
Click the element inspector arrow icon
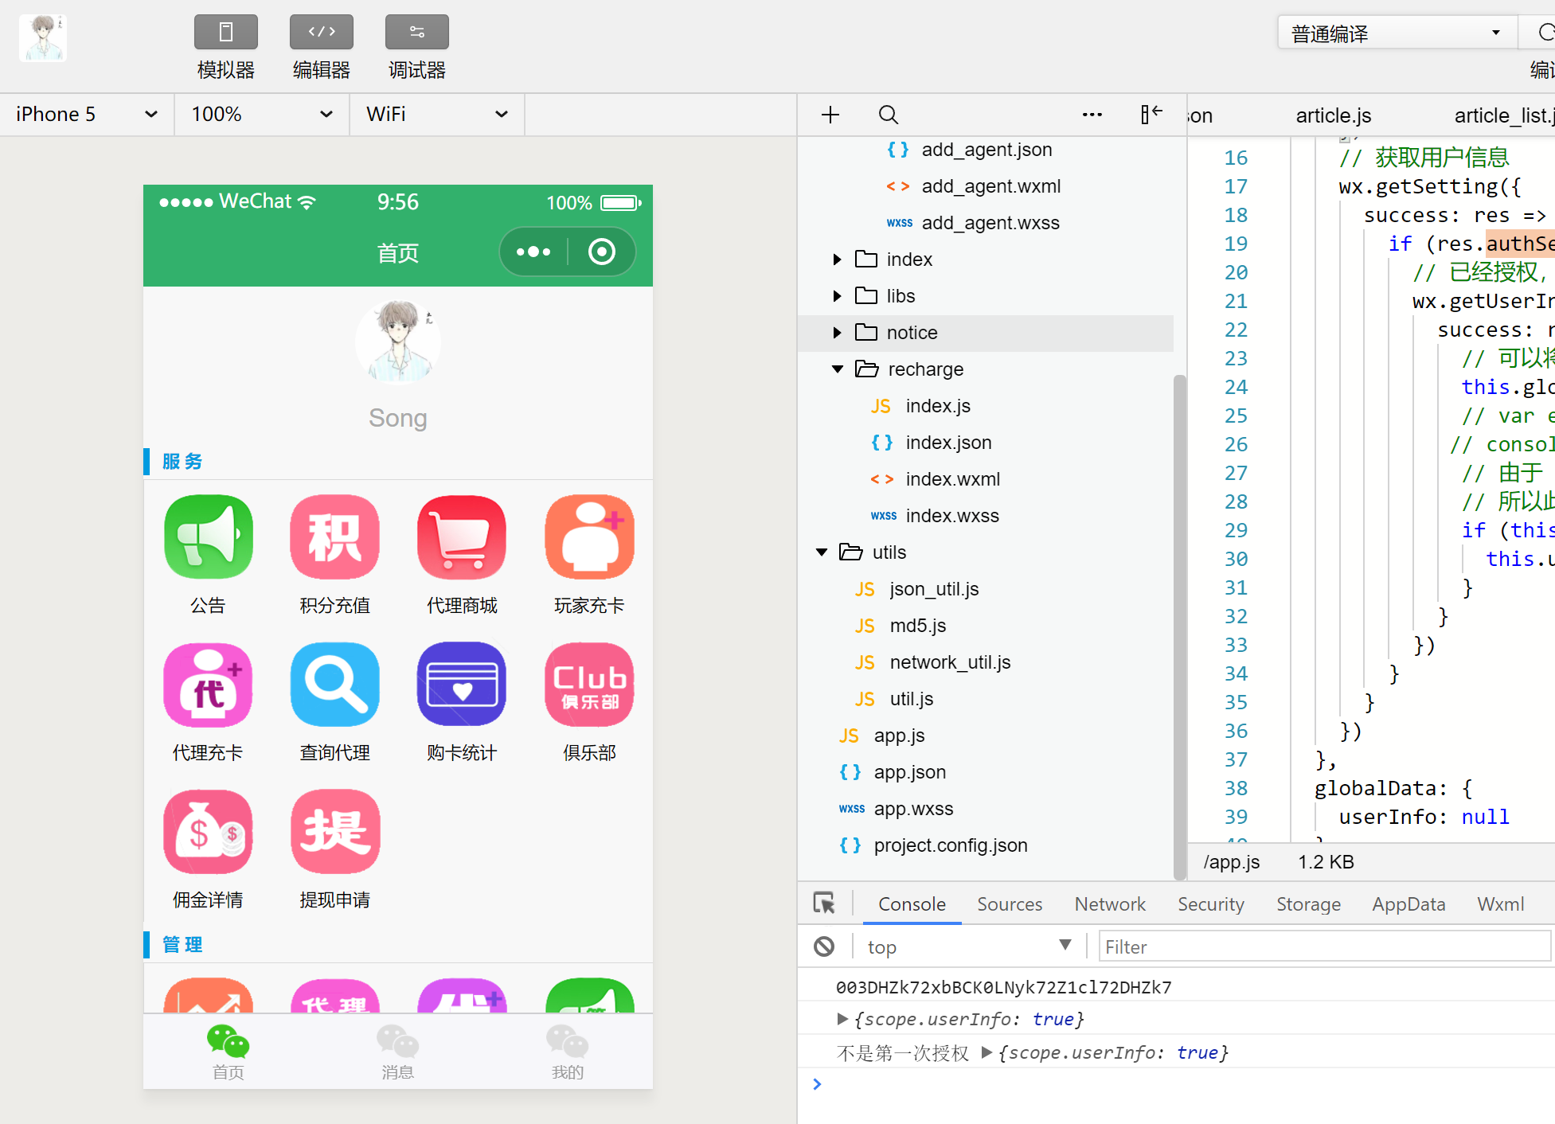824,903
